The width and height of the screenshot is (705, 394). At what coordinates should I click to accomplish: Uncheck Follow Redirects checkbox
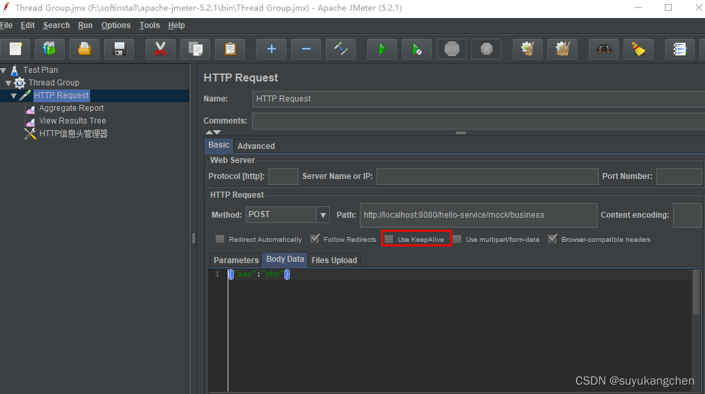[315, 239]
